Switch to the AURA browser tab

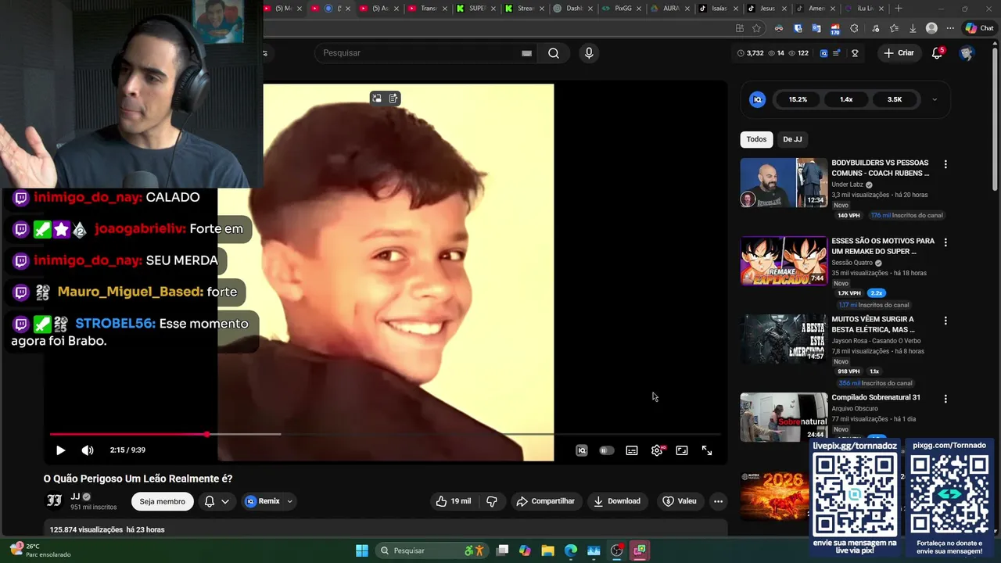coord(671,9)
